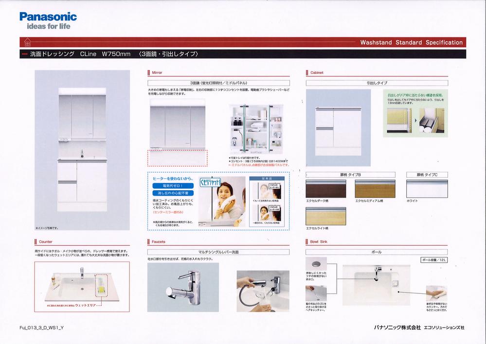486x344 pixels.
Task: Click the 引出しタイプ title box
Action: (x=377, y=83)
